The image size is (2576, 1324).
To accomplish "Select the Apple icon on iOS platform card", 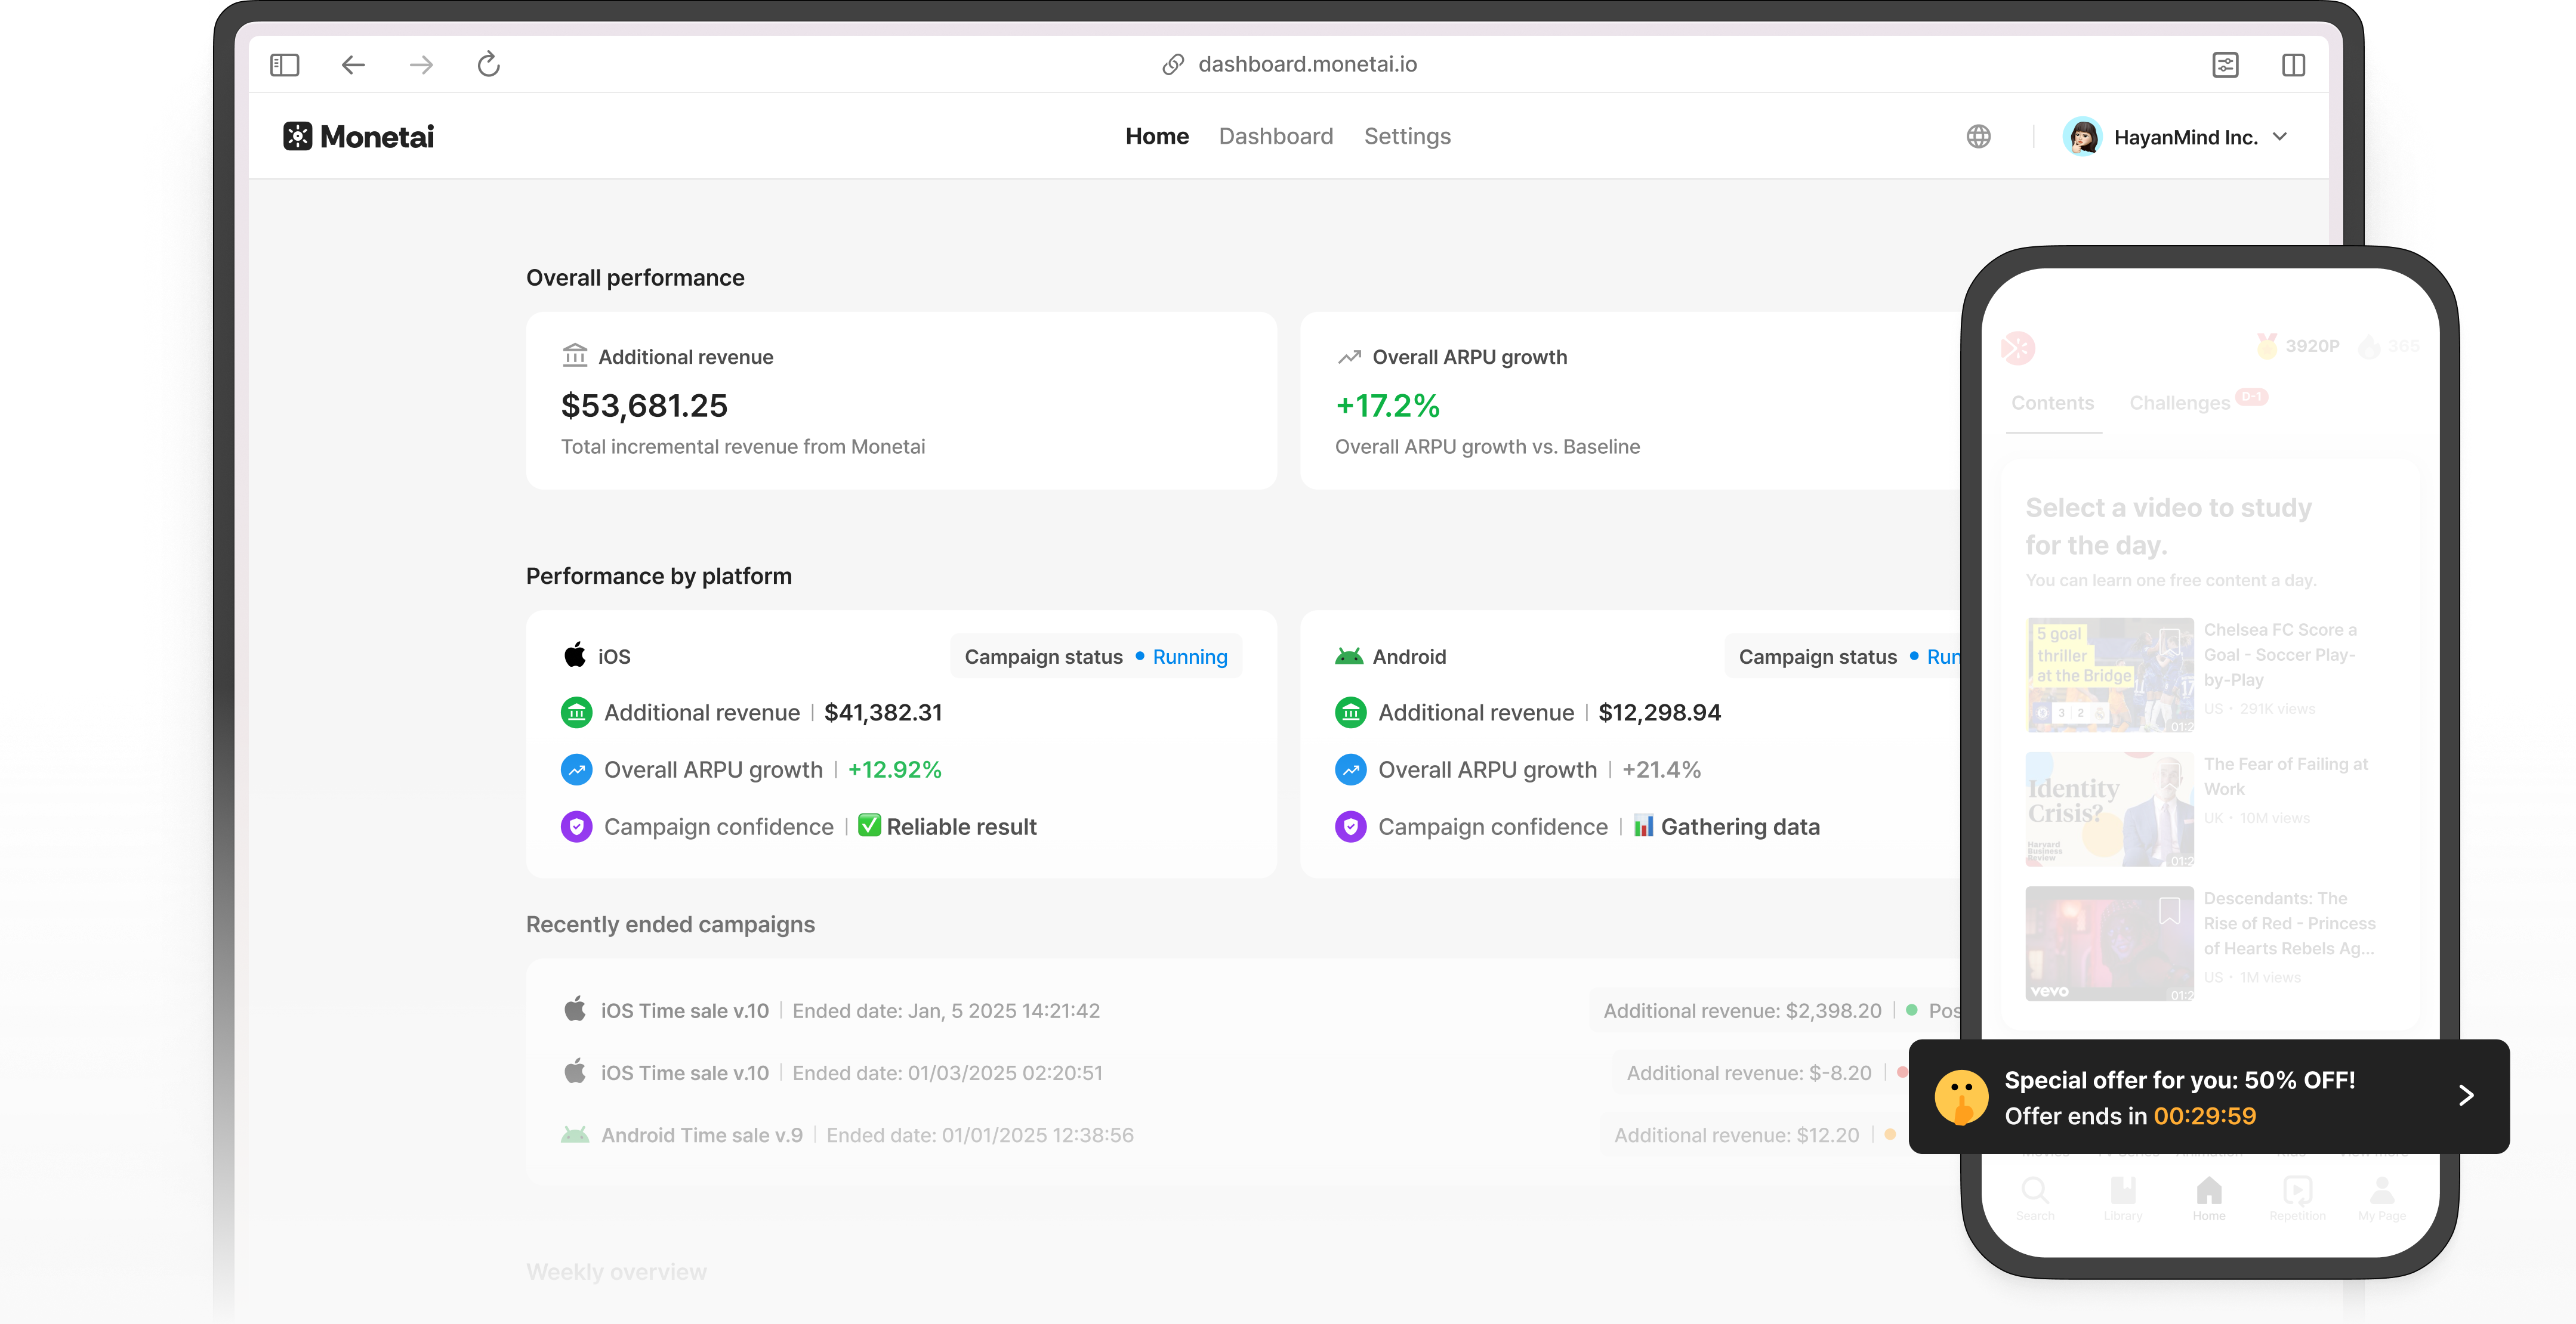I will tap(575, 654).
